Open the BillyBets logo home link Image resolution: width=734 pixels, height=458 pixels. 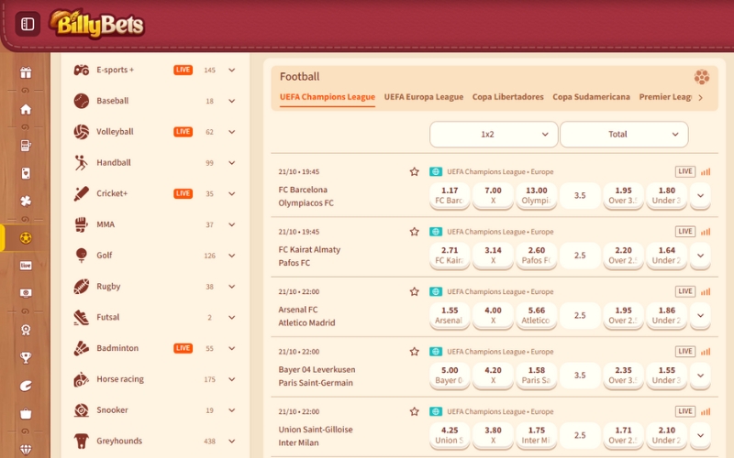(x=97, y=24)
